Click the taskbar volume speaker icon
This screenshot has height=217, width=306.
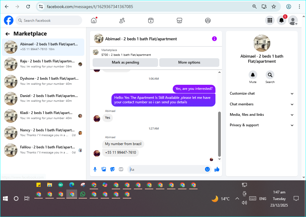[244, 203]
